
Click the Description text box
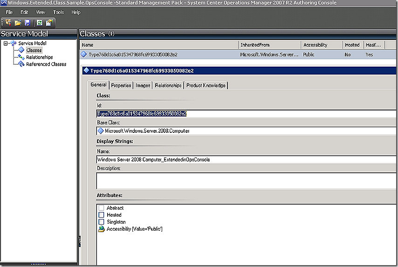(246, 181)
